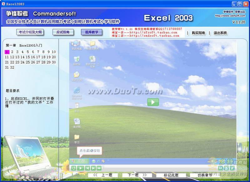
Task: Minimize the Excel2003 window
Action: [x=234, y=4]
